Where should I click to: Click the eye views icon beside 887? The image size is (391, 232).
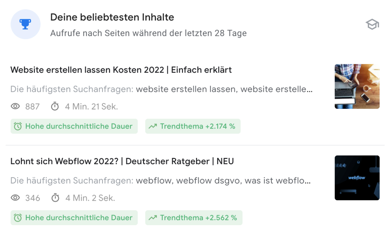point(15,106)
